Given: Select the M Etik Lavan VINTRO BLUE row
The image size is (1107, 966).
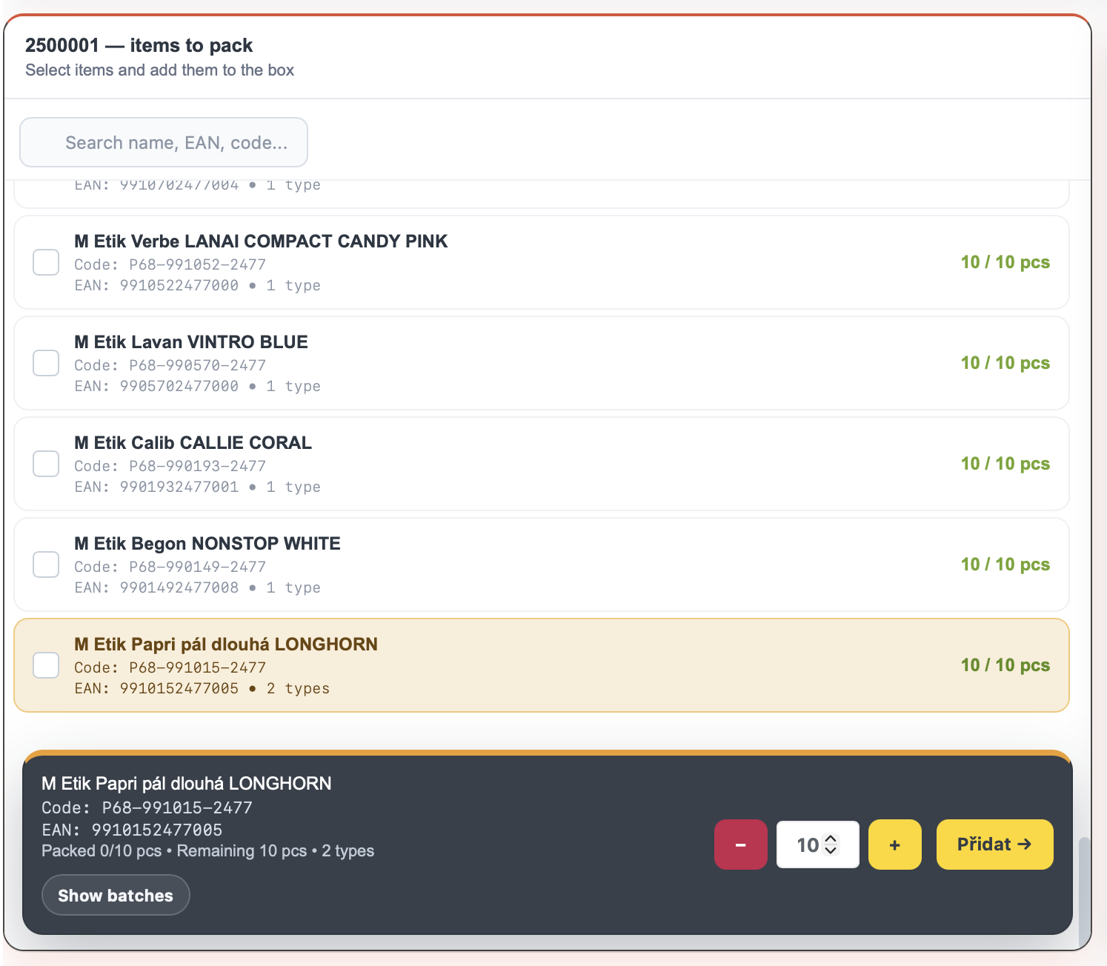Looking at the screenshot, I should (542, 363).
